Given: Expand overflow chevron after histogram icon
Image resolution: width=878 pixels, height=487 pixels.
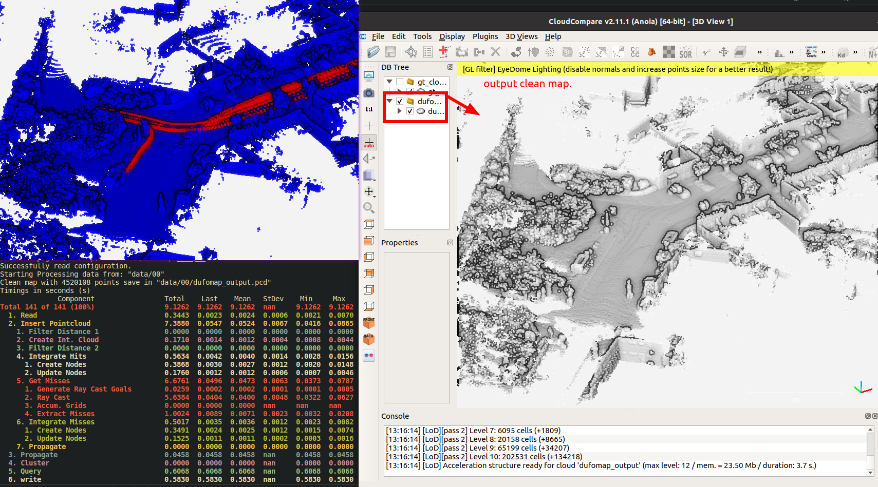Looking at the screenshot, I should click(791, 52).
